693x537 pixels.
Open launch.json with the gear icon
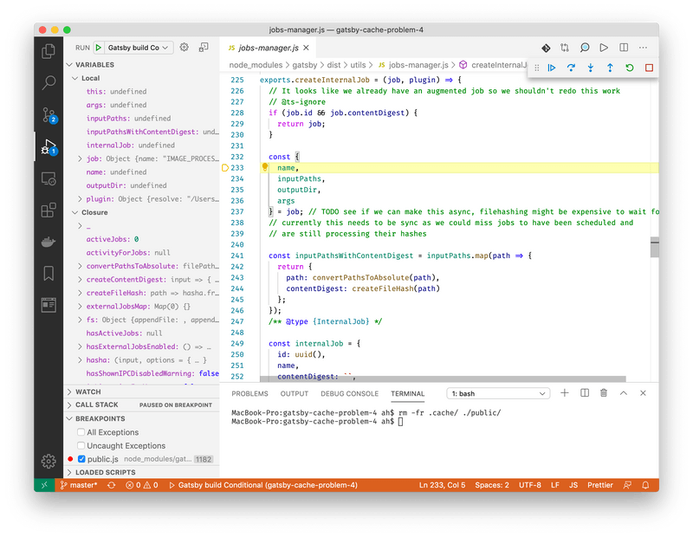(185, 48)
